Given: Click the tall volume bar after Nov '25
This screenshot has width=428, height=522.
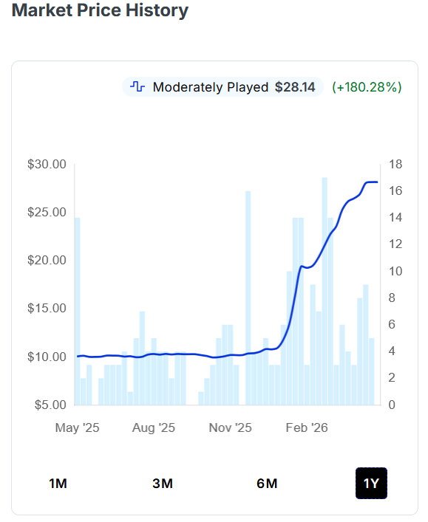Looking at the screenshot, I should click(x=248, y=298).
